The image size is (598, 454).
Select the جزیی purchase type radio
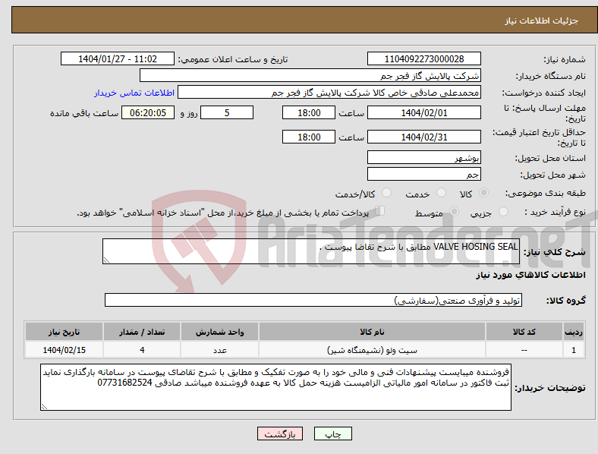[x=503, y=211]
